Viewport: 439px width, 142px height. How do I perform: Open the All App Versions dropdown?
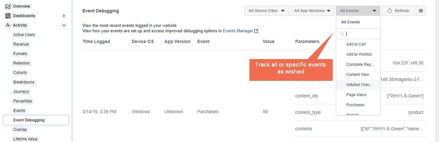(x=312, y=11)
